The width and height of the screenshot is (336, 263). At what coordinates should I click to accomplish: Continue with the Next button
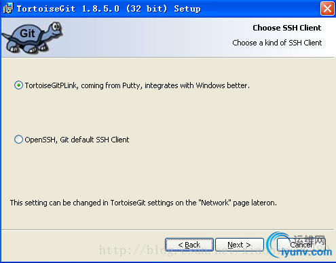click(240, 245)
